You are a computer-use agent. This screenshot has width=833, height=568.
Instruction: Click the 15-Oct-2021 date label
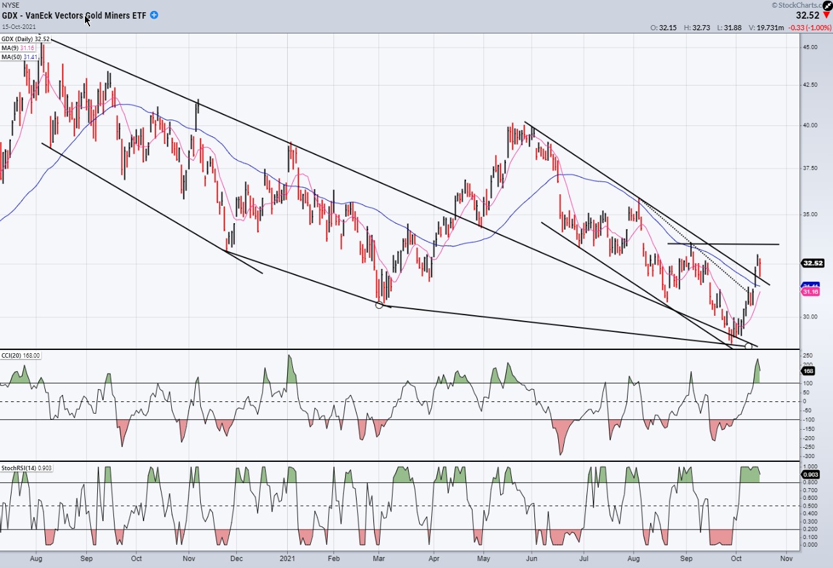[x=19, y=26]
